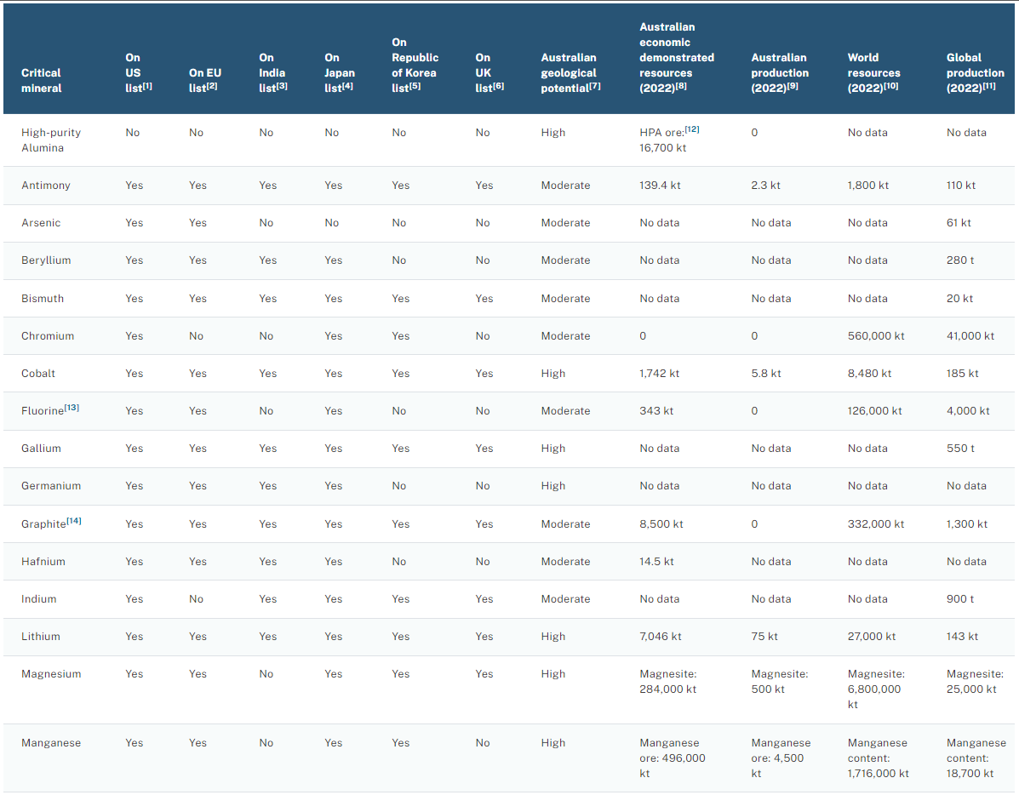Select Chromium's 560,000 kt world resources cell
The width and height of the screenshot is (1019, 795).
876,336
